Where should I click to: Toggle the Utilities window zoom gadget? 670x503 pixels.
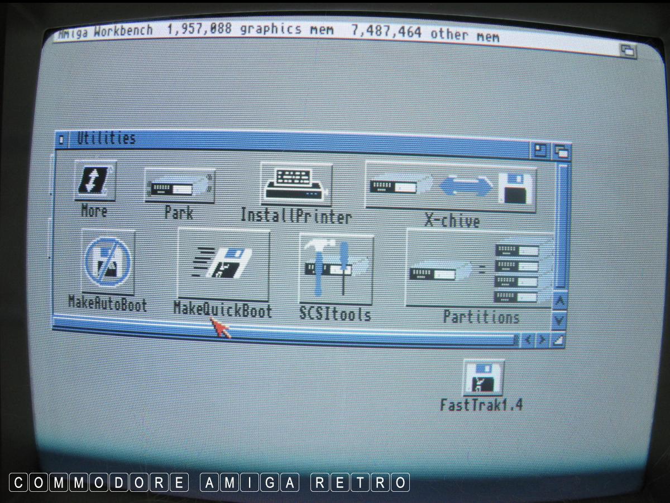(540, 150)
